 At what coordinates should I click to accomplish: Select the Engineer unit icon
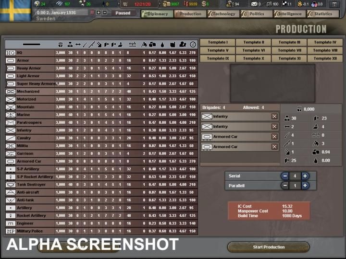click(11, 224)
